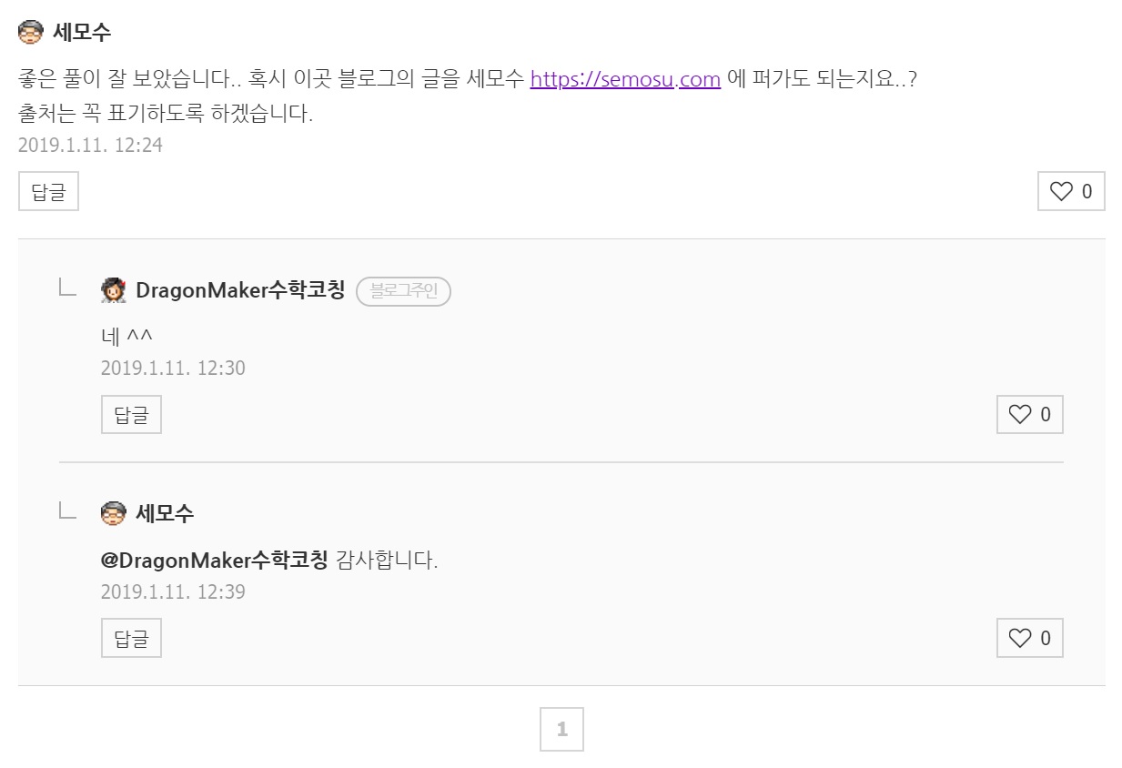Click the heart icon on the 감사합니다 reply
The image size is (1122, 768).
[x=1020, y=639]
